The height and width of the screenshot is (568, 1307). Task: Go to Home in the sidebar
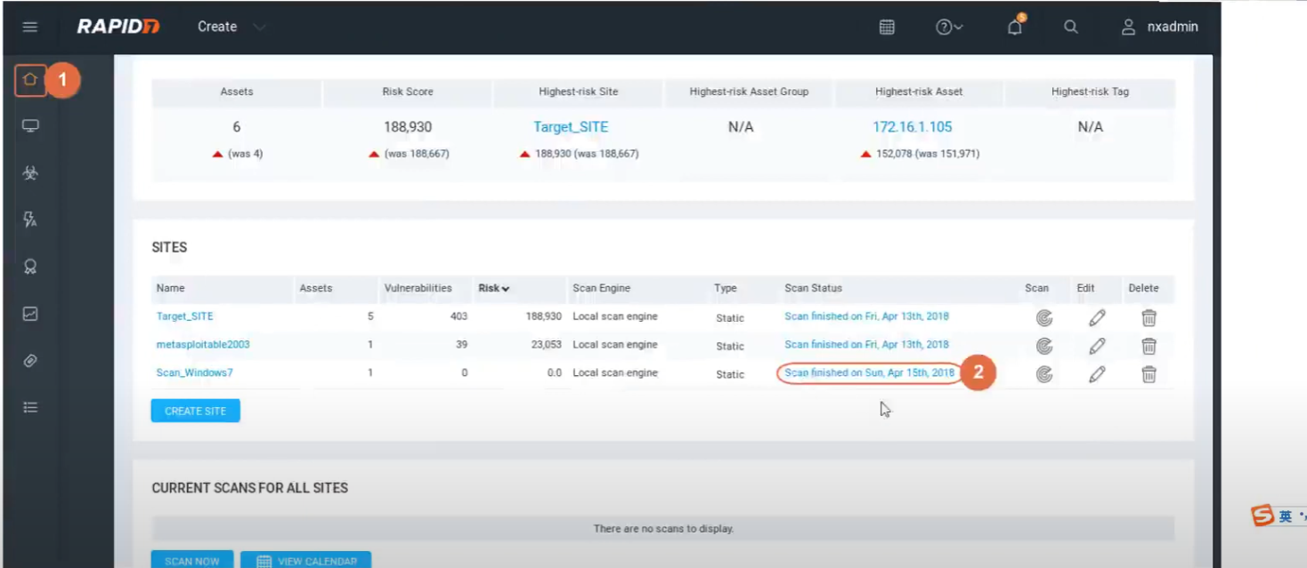tap(30, 80)
